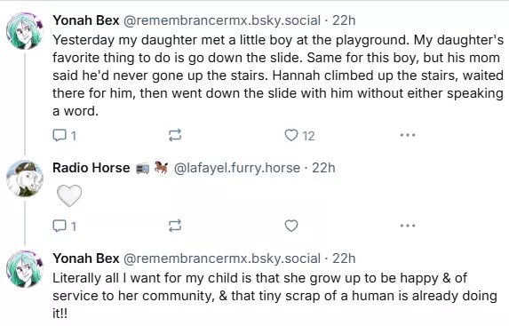Open Yonah Bex name link on first post
This screenshot has width=509, height=326.
point(86,20)
